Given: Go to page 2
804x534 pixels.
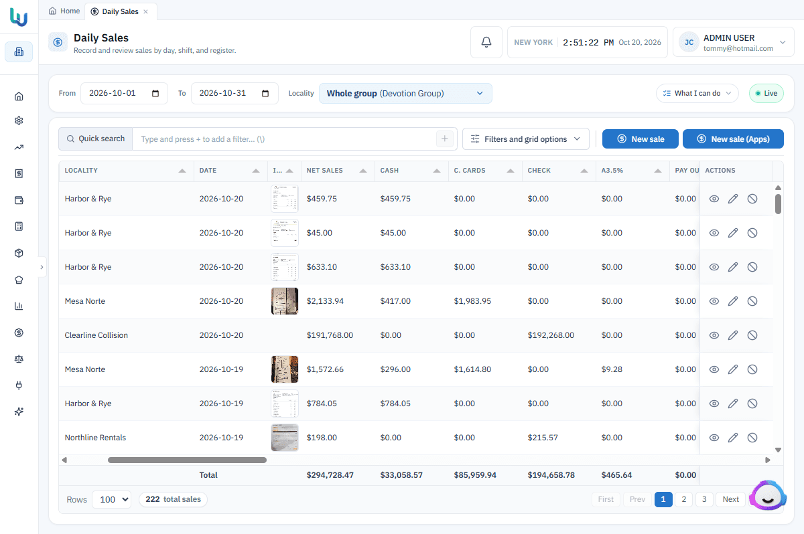Looking at the screenshot, I should coord(683,499).
